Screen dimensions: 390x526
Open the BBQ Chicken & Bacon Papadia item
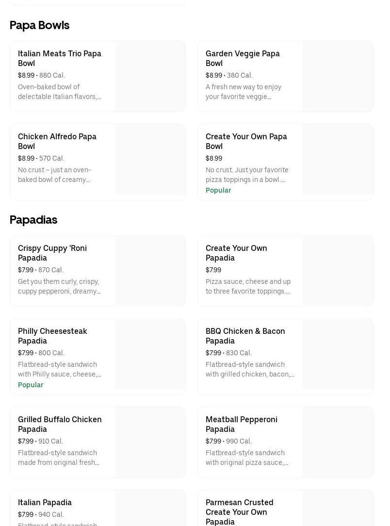click(245, 336)
